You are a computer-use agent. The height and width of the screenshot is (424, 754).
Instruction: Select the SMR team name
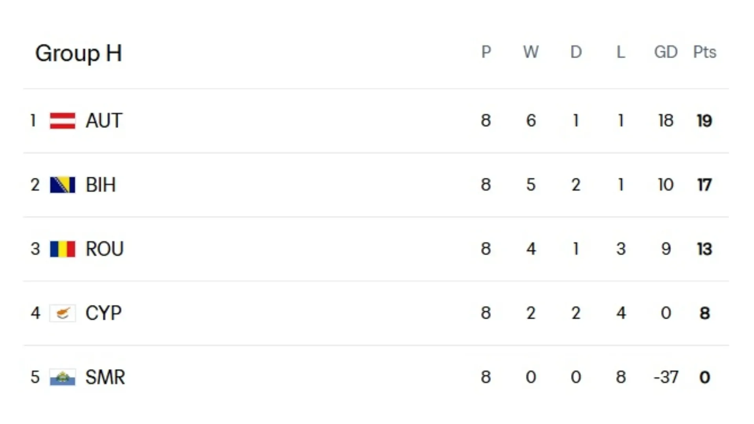point(105,377)
